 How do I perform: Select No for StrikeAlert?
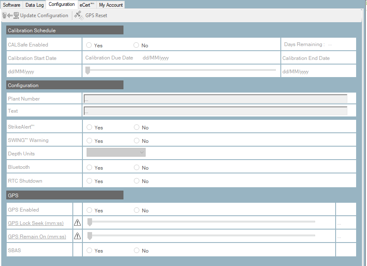coord(136,127)
